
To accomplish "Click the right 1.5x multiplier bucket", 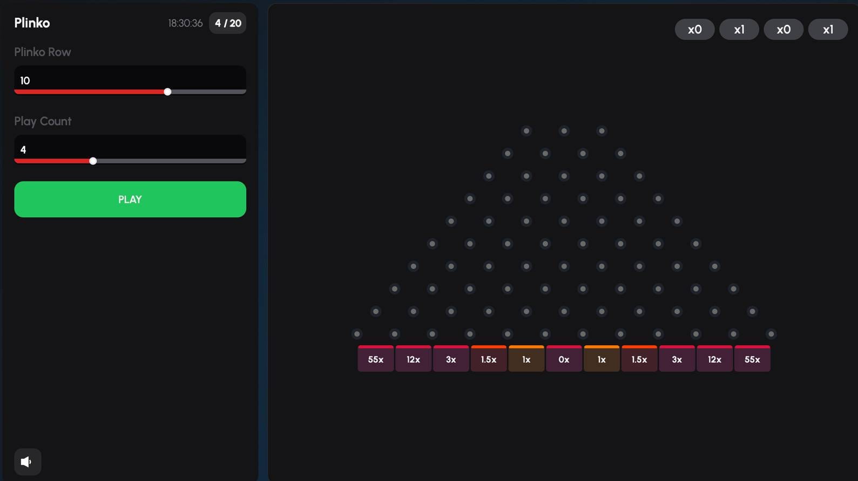I will click(639, 359).
